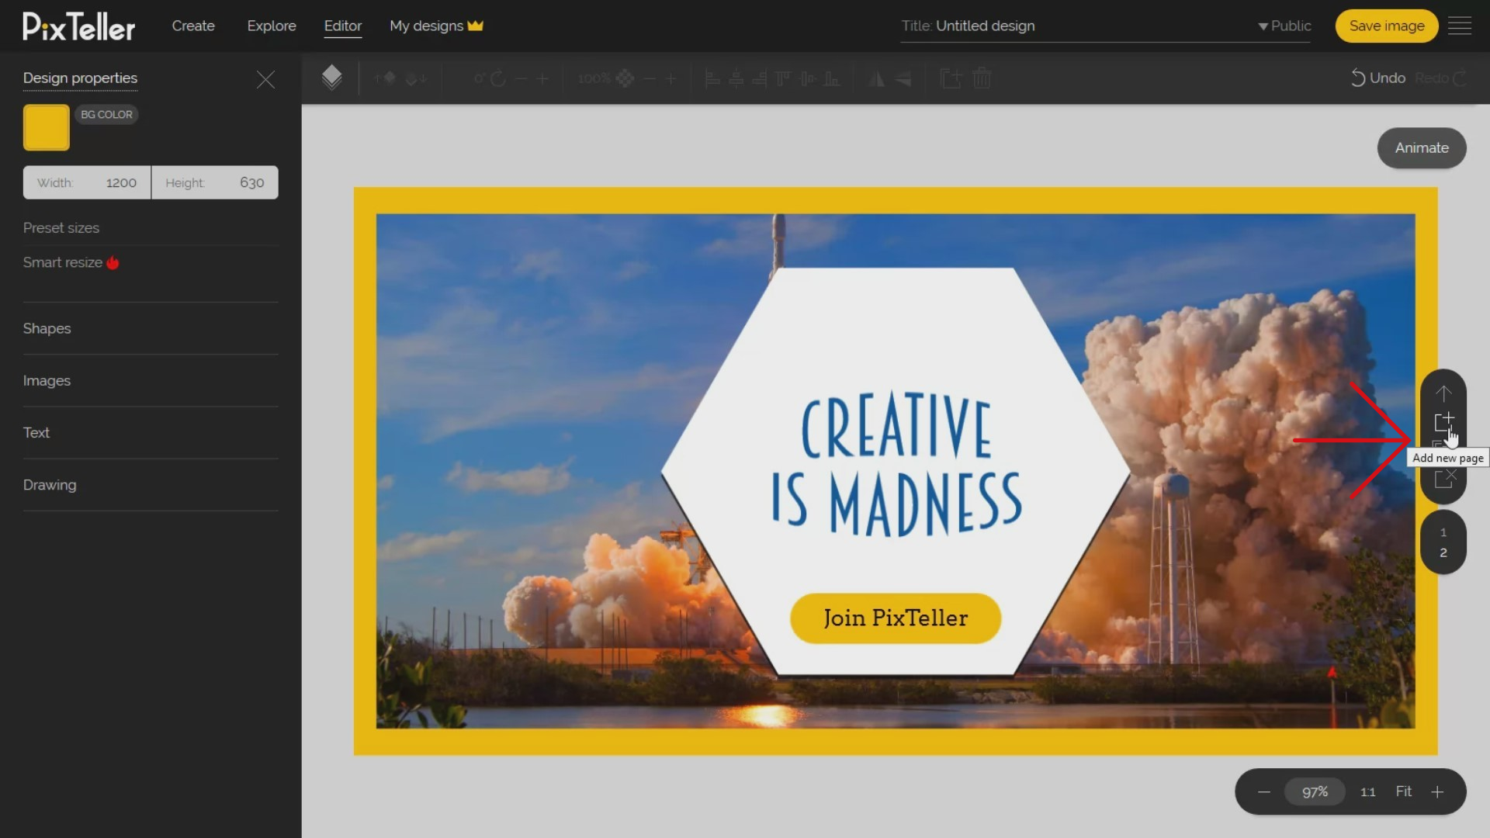Click page 2 thumbnail
Viewport: 1490px width, 838px height.
pyautogui.click(x=1444, y=552)
